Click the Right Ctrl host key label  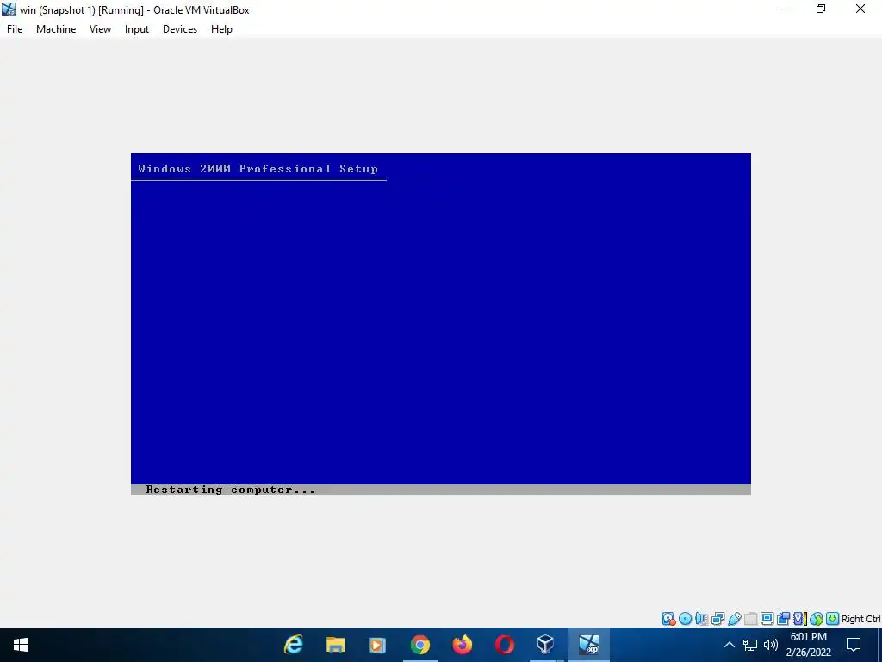(861, 619)
